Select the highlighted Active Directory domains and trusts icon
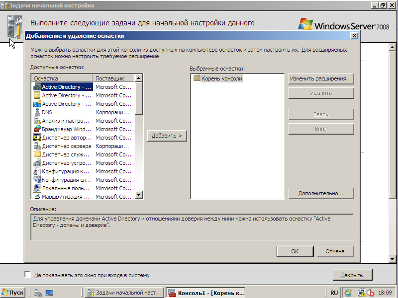The width and height of the screenshot is (398, 298). 37,87
